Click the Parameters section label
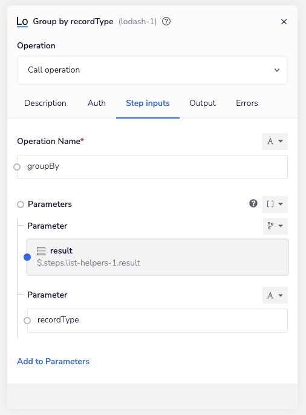This screenshot has width=306, height=415. tap(50, 204)
